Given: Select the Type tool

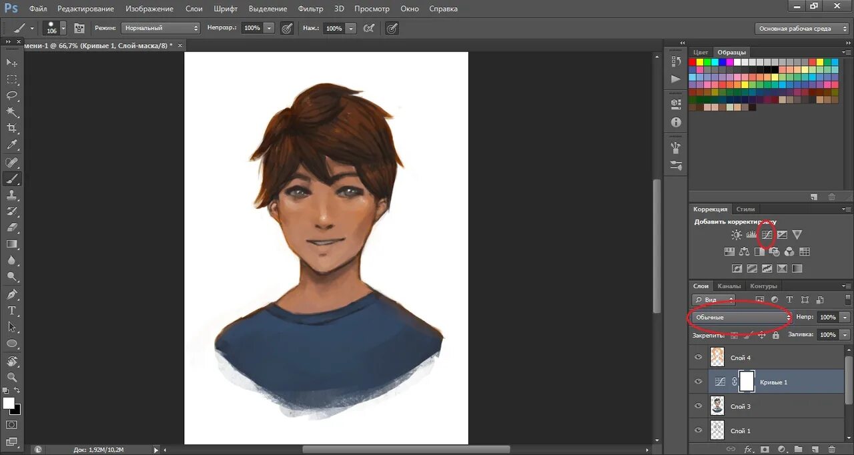Looking at the screenshot, I should (12, 310).
